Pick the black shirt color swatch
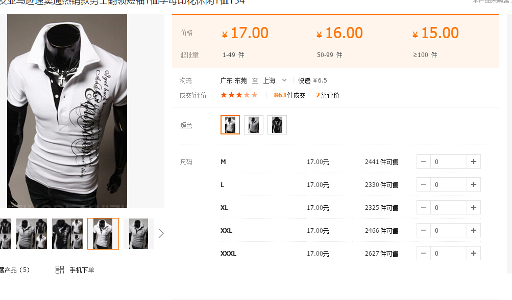512x300 pixels. click(277, 125)
